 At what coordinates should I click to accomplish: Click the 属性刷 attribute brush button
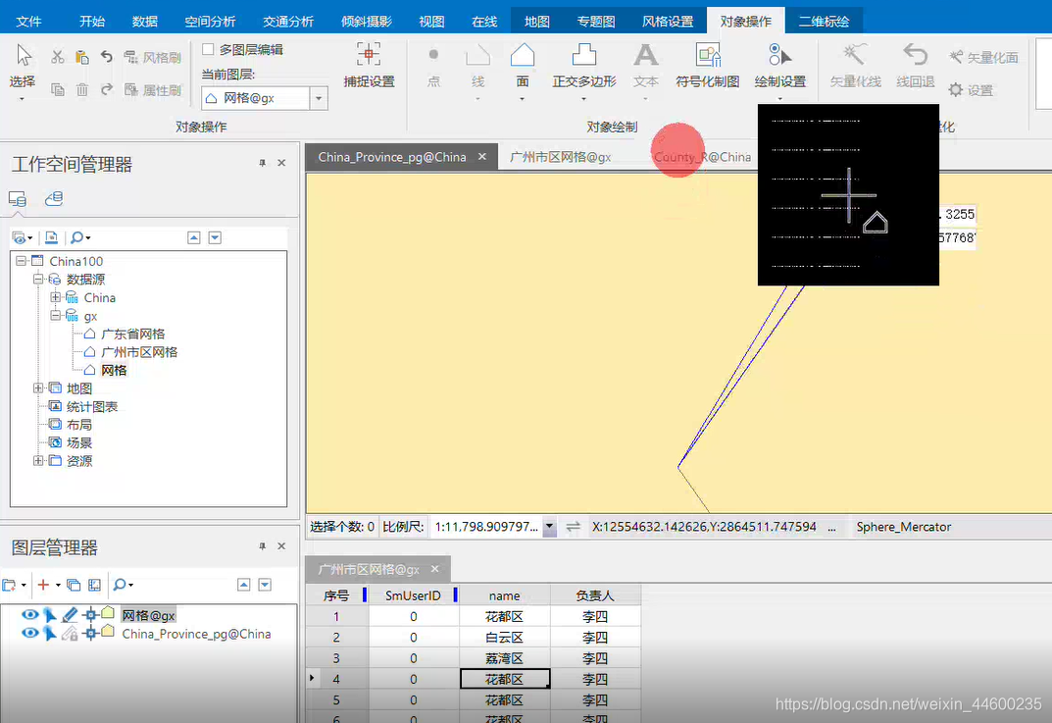pos(153,89)
